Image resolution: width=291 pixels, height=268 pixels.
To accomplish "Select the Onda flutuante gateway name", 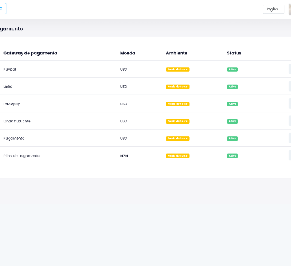I will point(17,121).
